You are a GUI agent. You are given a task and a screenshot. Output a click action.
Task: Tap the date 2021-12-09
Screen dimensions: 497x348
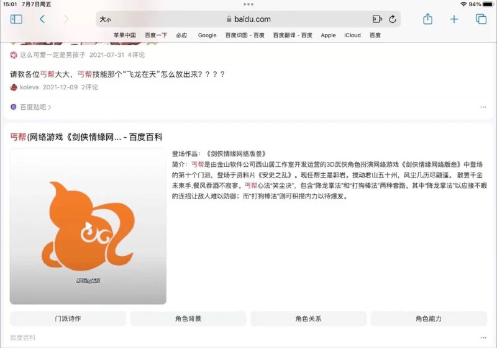pos(60,87)
